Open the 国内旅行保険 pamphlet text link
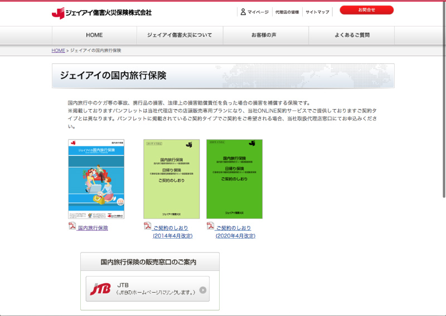 (x=93, y=228)
